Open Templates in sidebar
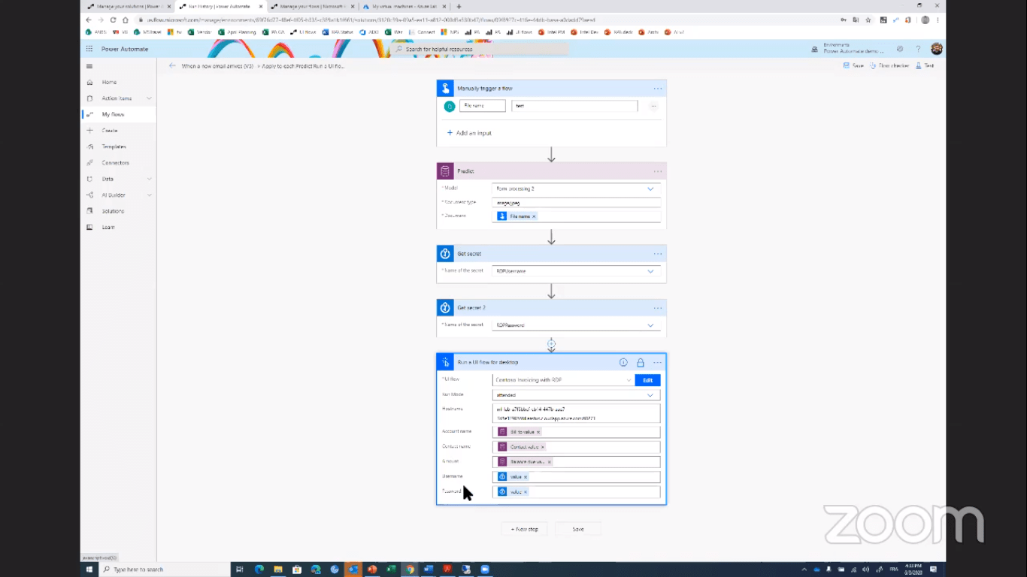 [114, 147]
